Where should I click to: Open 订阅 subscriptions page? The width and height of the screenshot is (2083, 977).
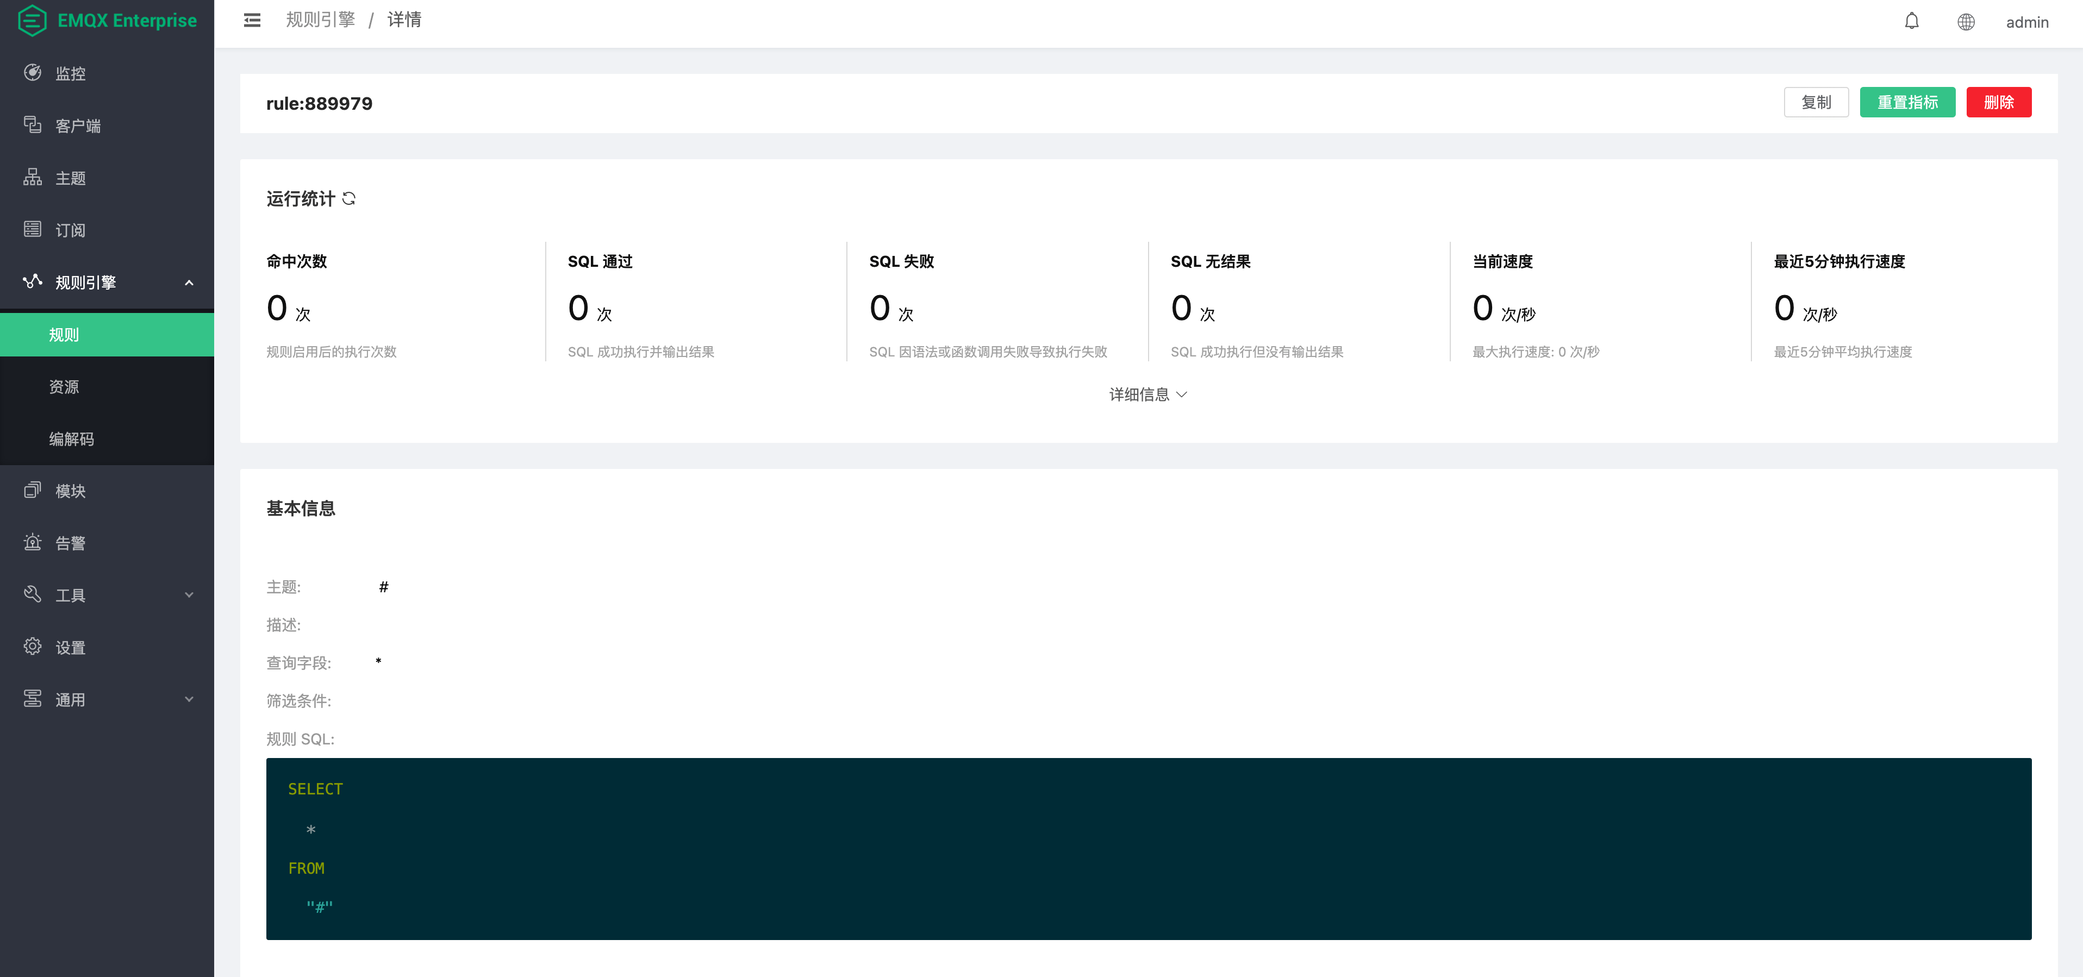click(70, 230)
